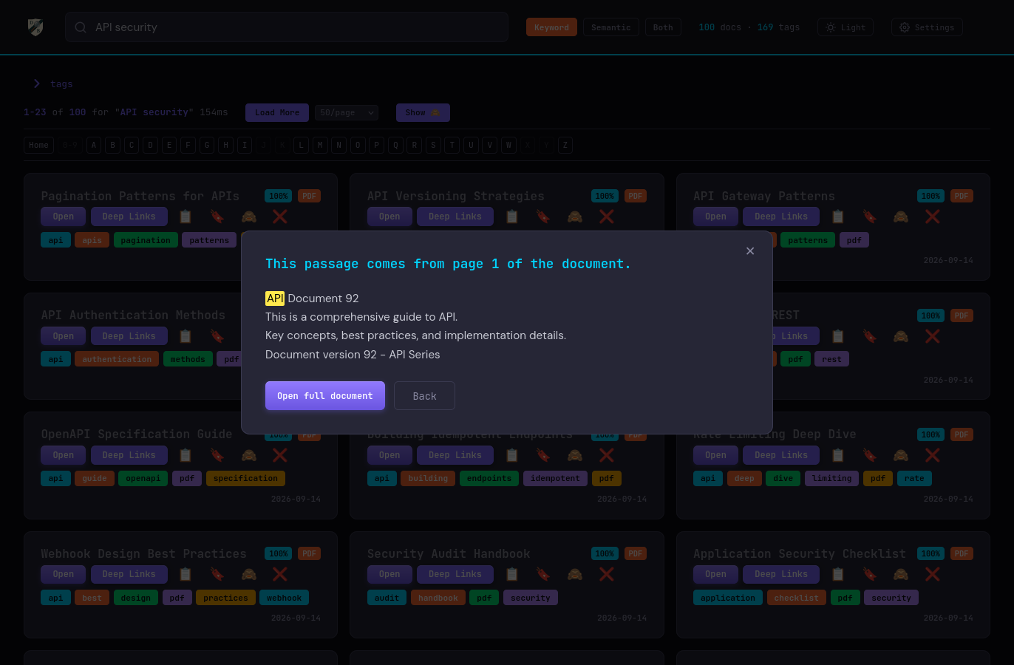This screenshot has height=665, width=1014.
Task: Click the checklist tag on Application Security Checklist
Action: pyautogui.click(x=797, y=598)
